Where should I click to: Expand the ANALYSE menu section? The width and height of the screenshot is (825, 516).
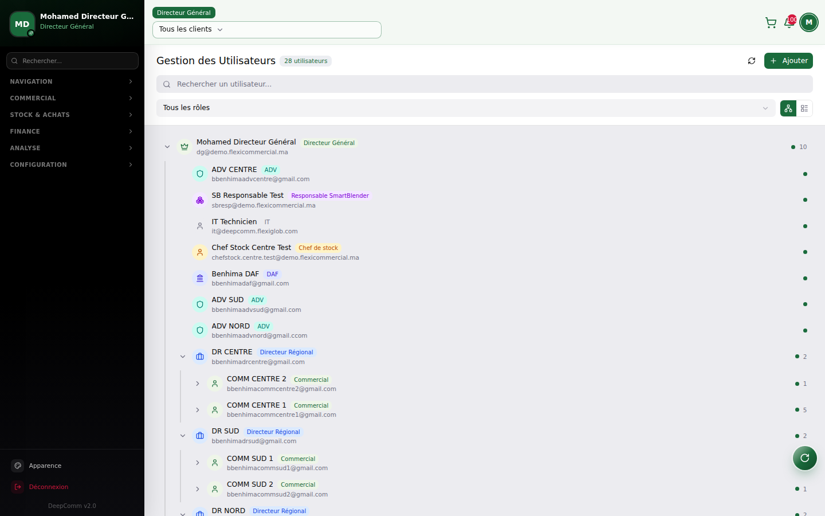[x=72, y=148]
